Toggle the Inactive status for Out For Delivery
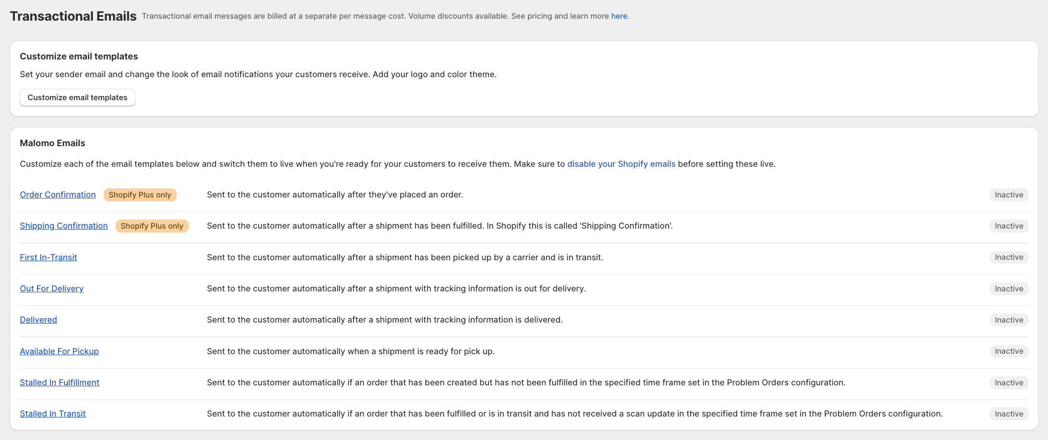 pos(1009,289)
